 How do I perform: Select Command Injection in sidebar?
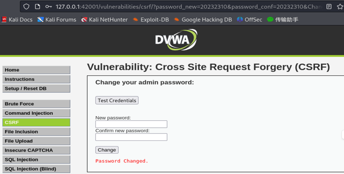point(36,113)
